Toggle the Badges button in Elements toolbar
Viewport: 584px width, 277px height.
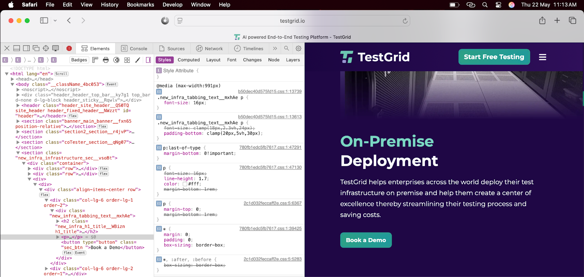pyautogui.click(x=79, y=60)
